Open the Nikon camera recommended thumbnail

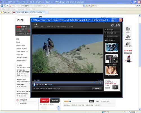tap(112, 59)
